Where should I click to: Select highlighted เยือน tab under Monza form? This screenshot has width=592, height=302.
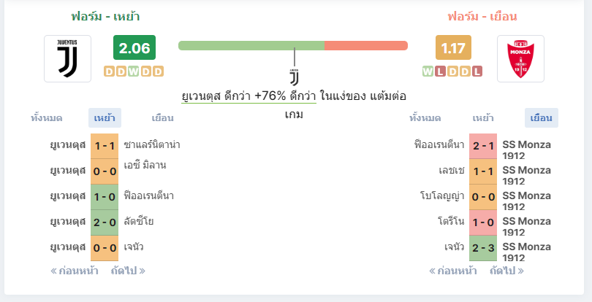click(x=542, y=118)
